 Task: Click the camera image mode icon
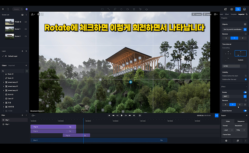(232, 9)
